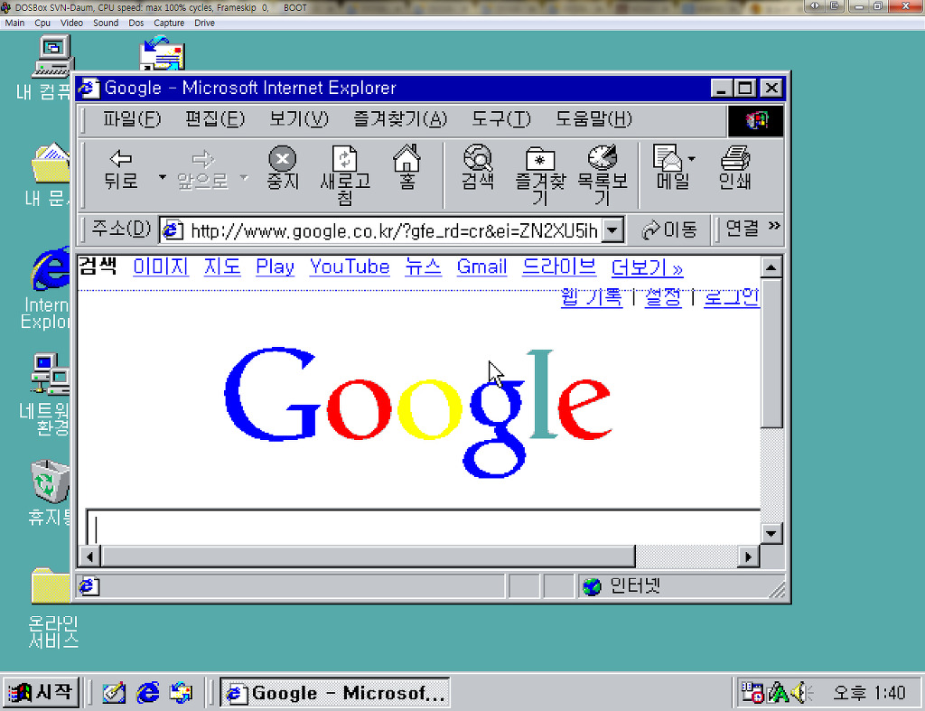Open the YouTube link

tap(350, 267)
